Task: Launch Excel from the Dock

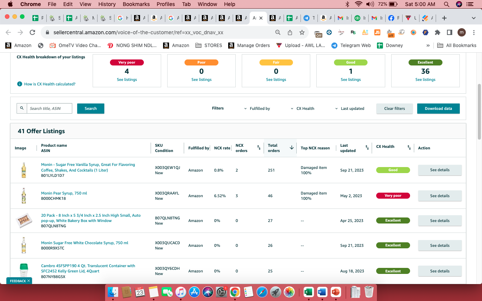Action: 309,292
